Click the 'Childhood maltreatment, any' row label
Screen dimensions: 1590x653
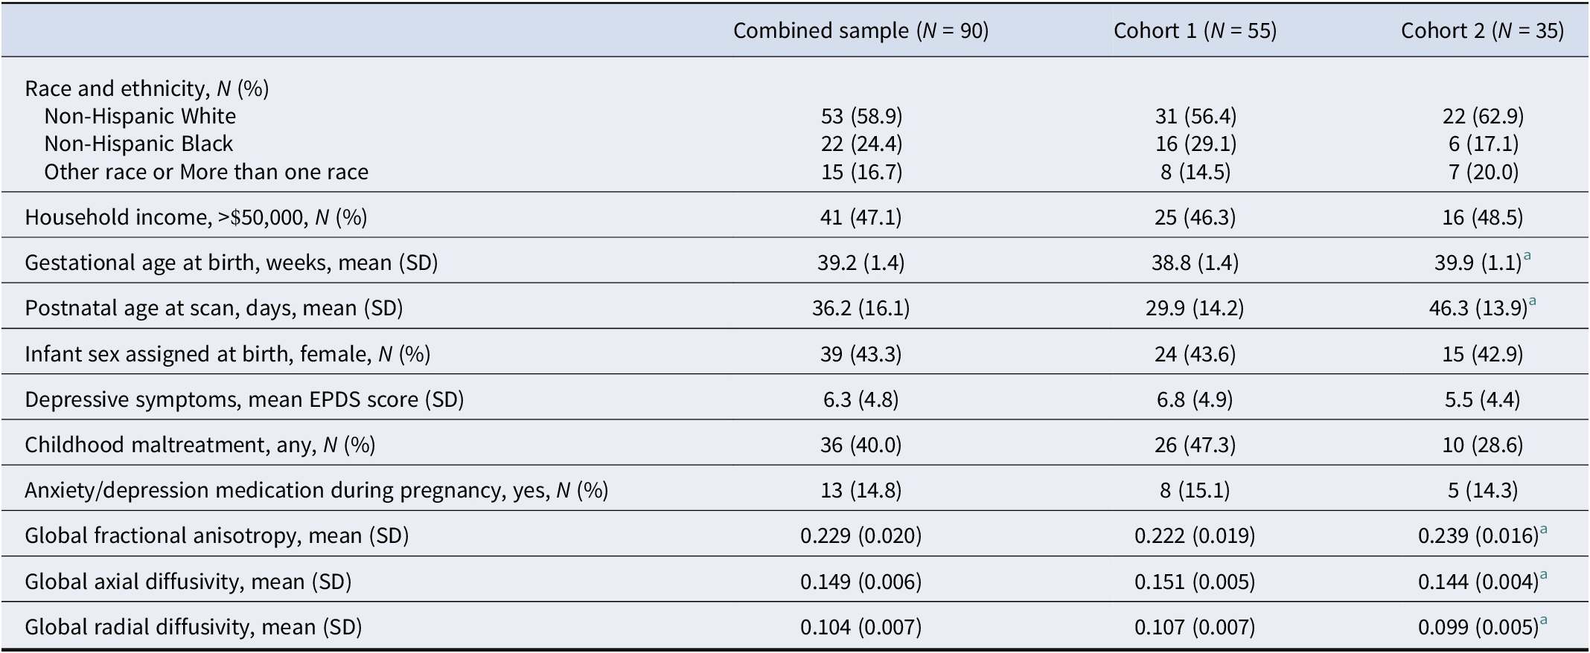click(x=199, y=445)
